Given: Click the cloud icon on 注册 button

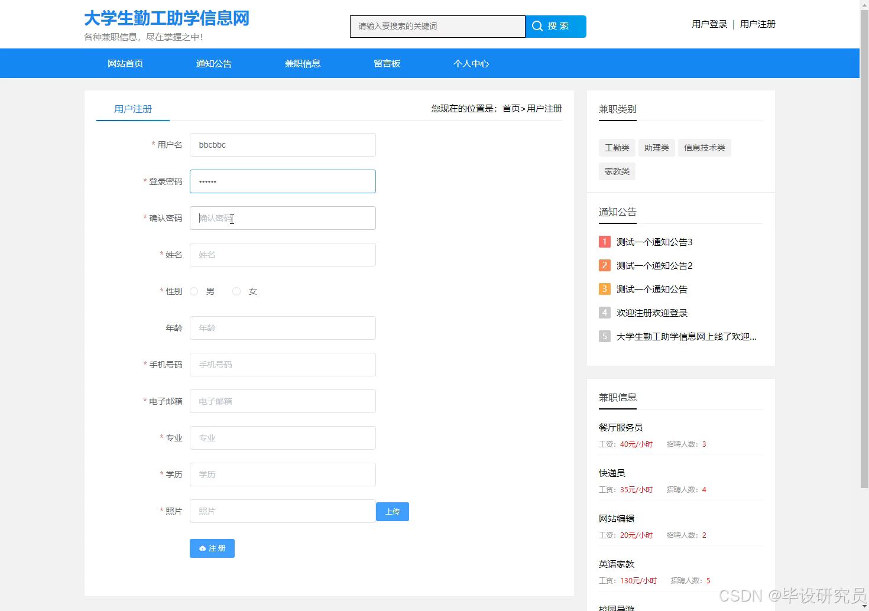Looking at the screenshot, I should click(203, 548).
